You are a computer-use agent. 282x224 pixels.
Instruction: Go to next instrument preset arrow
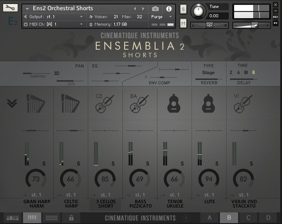point(143,9)
